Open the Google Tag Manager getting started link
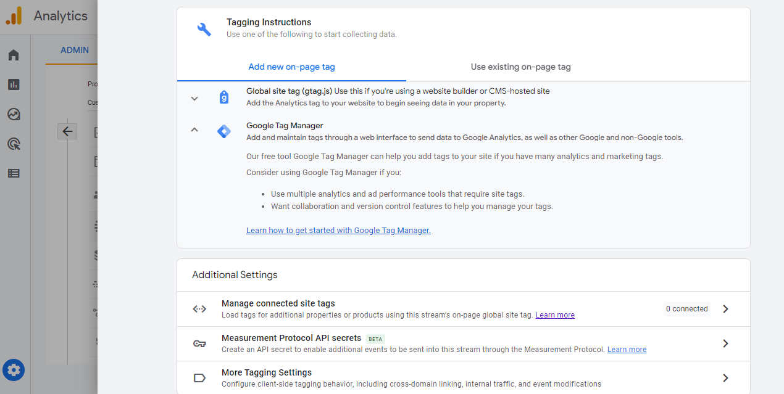 pyautogui.click(x=338, y=230)
